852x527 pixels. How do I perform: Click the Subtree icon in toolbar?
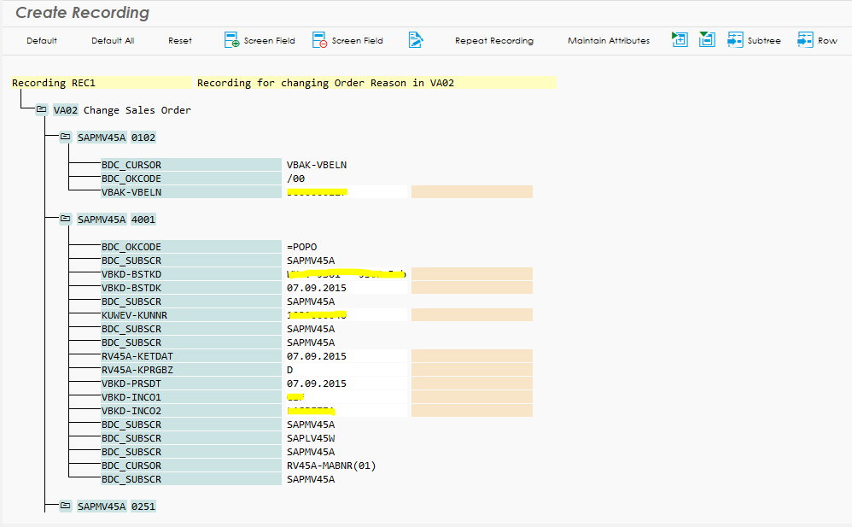coord(735,40)
